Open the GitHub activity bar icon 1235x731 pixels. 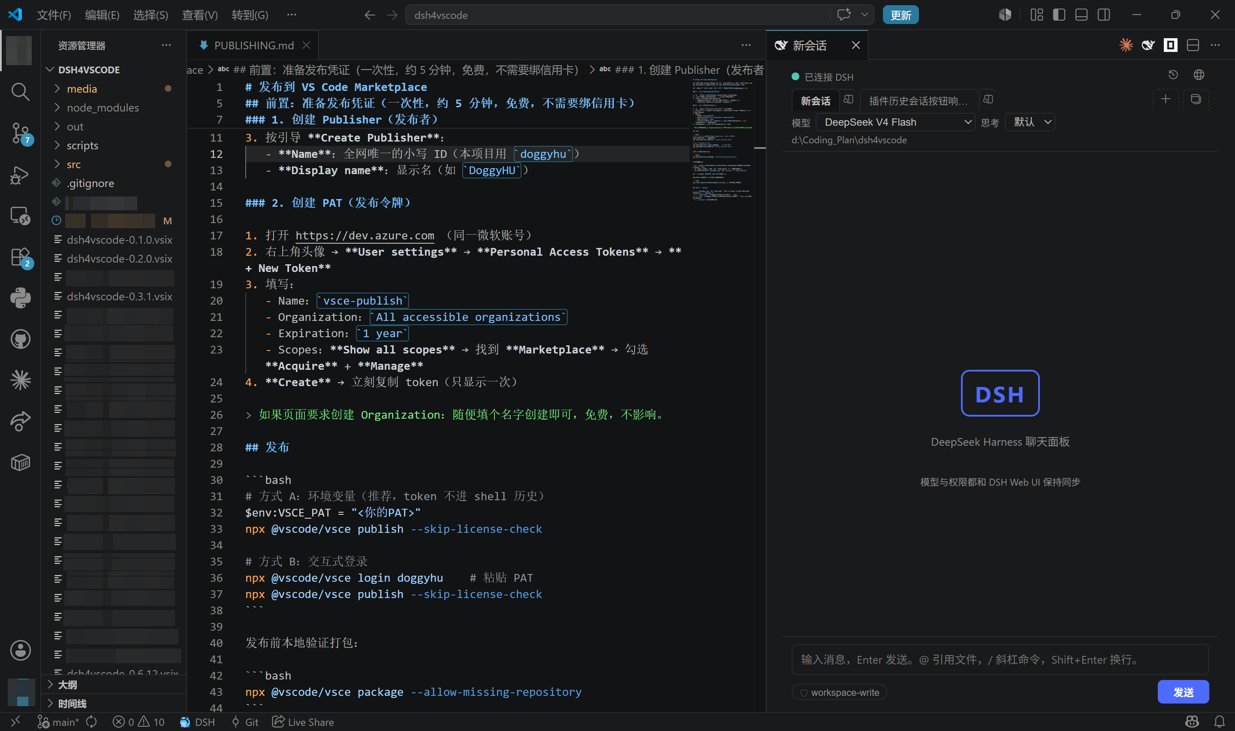pos(20,339)
